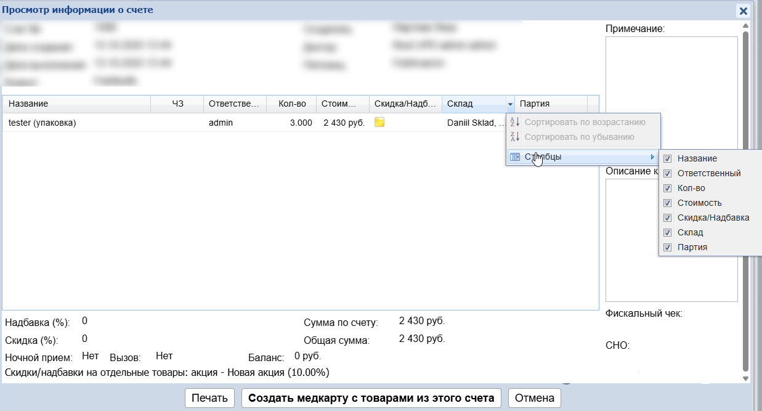Open the Склад column header dropdown arrow
Screen dimensions: 762x411
(x=510, y=104)
